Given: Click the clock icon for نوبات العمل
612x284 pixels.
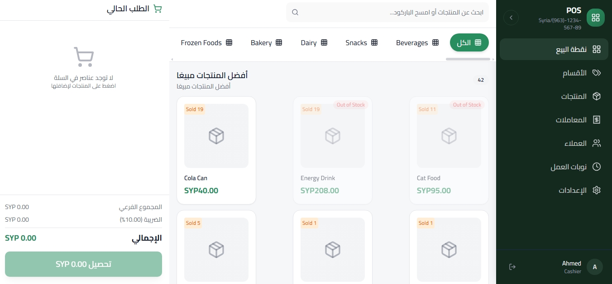Looking at the screenshot, I should [x=597, y=167].
